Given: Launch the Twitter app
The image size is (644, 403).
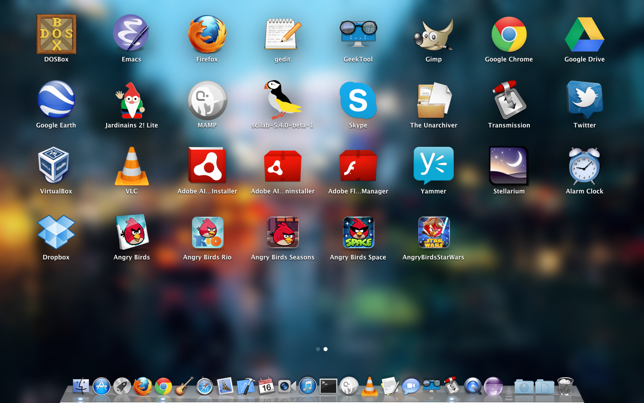Looking at the screenshot, I should (x=585, y=100).
